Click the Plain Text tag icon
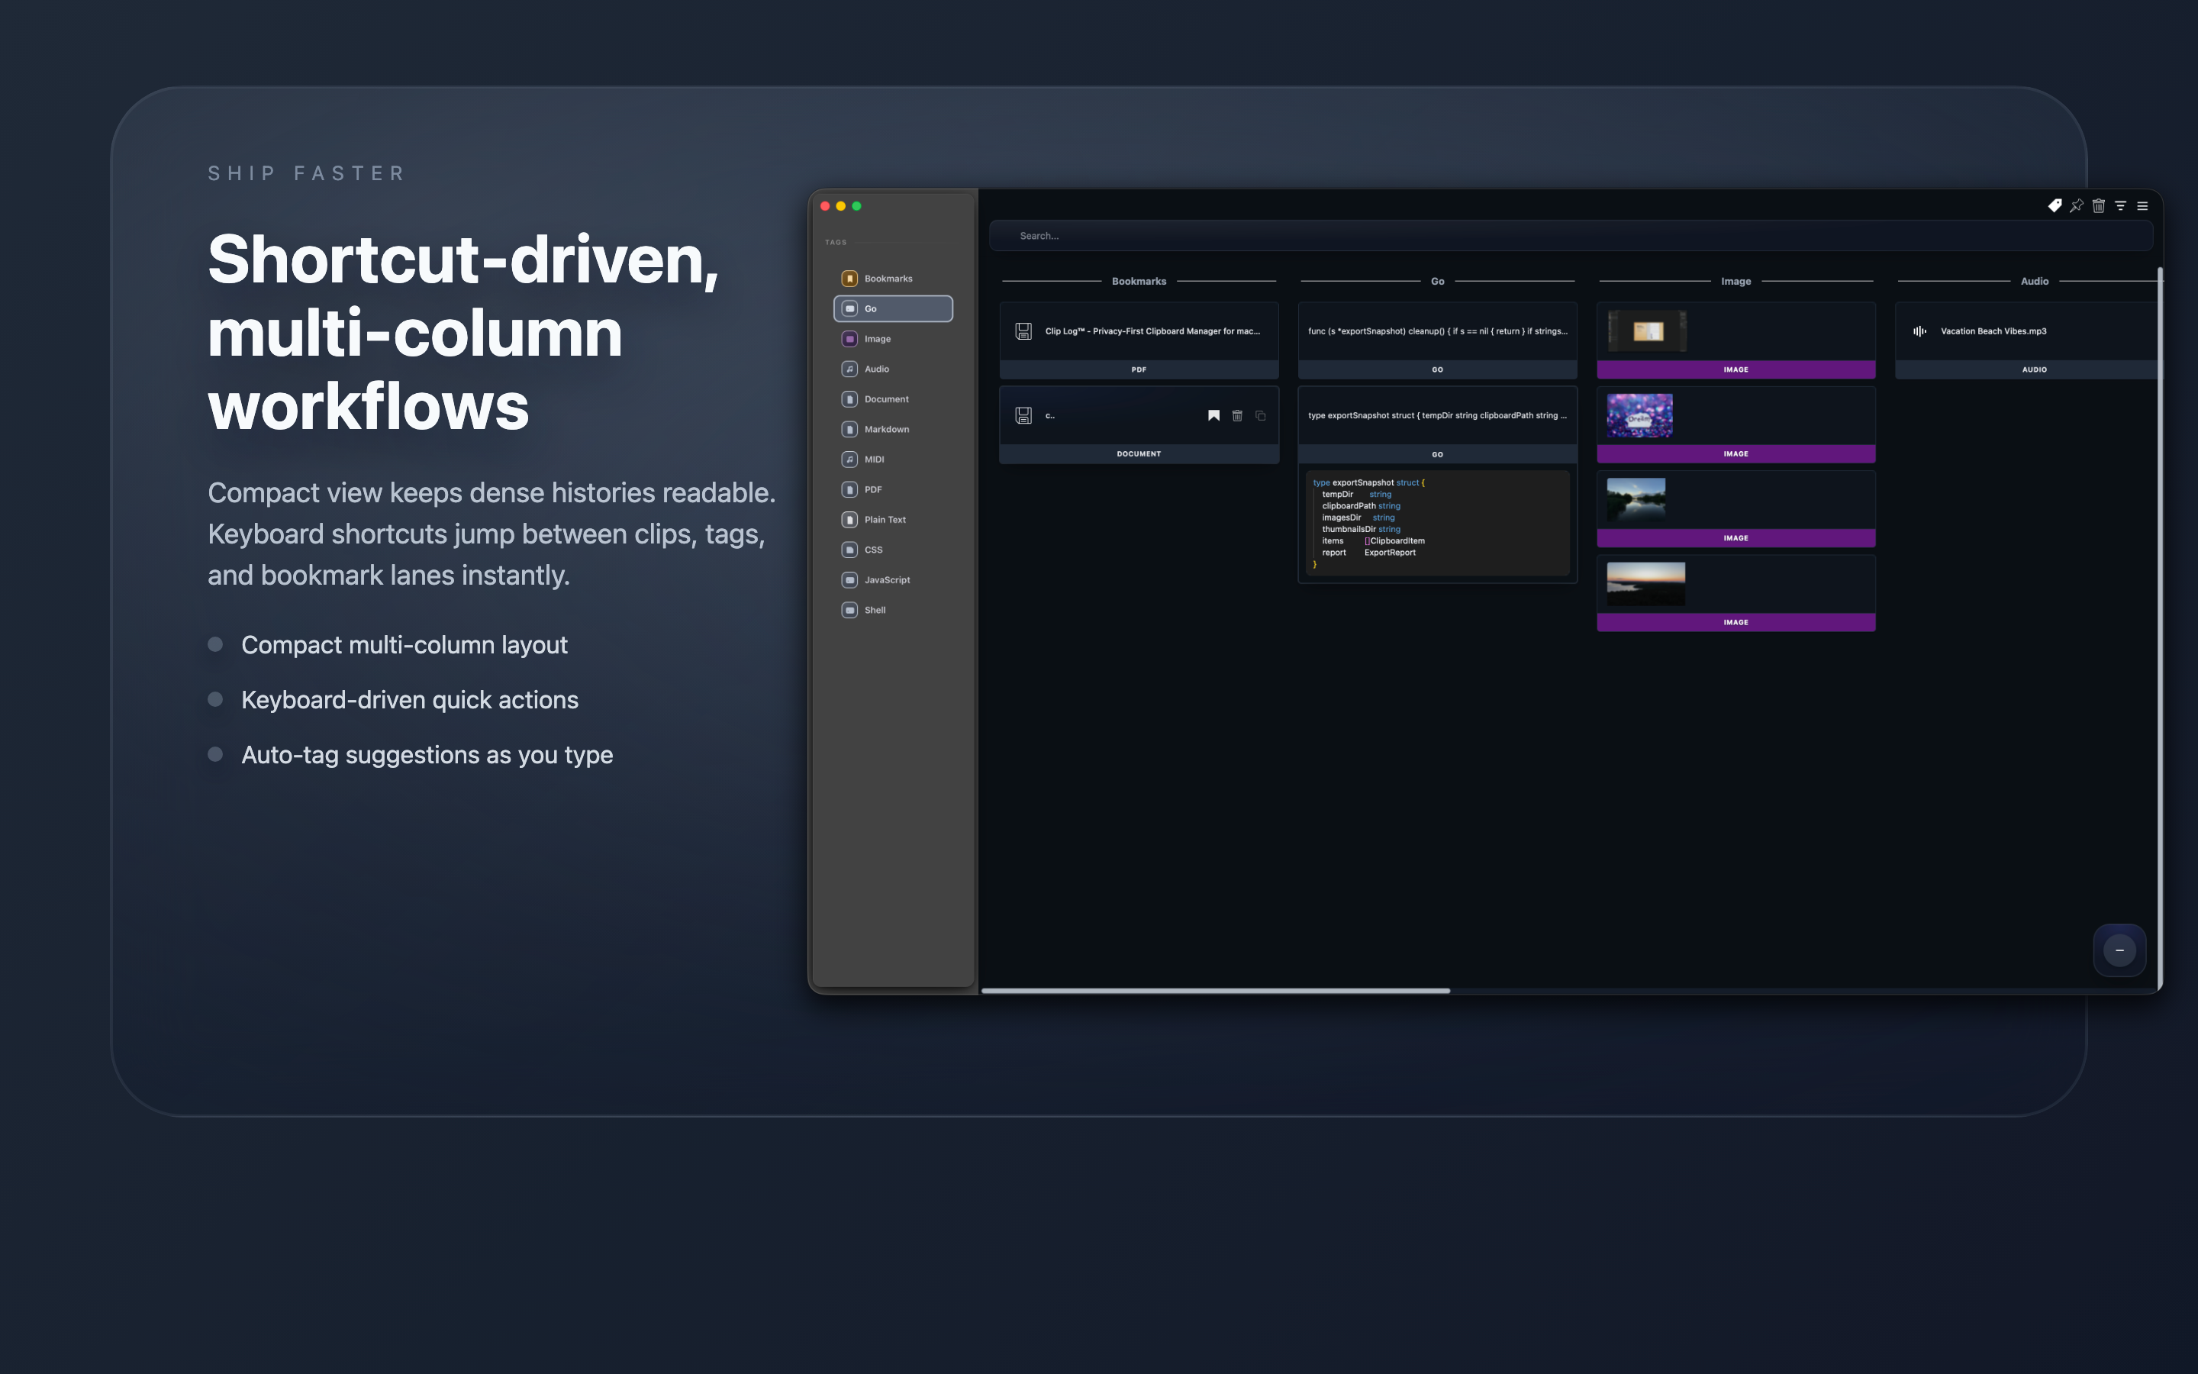The width and height of the screenshot is (2198, 1374). tap(849, 520)
